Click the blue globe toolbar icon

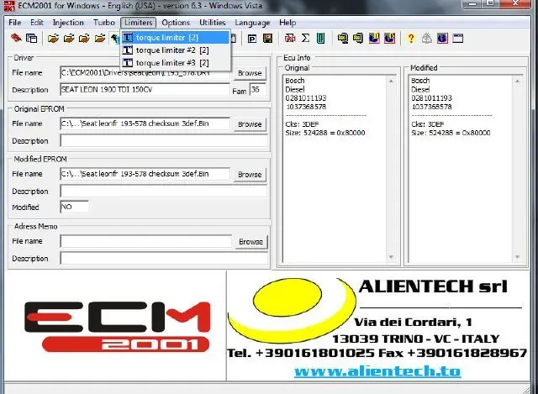pyautogui.click(x=442, y=38)
